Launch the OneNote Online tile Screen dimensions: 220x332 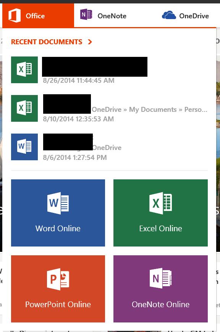(161, 289)
